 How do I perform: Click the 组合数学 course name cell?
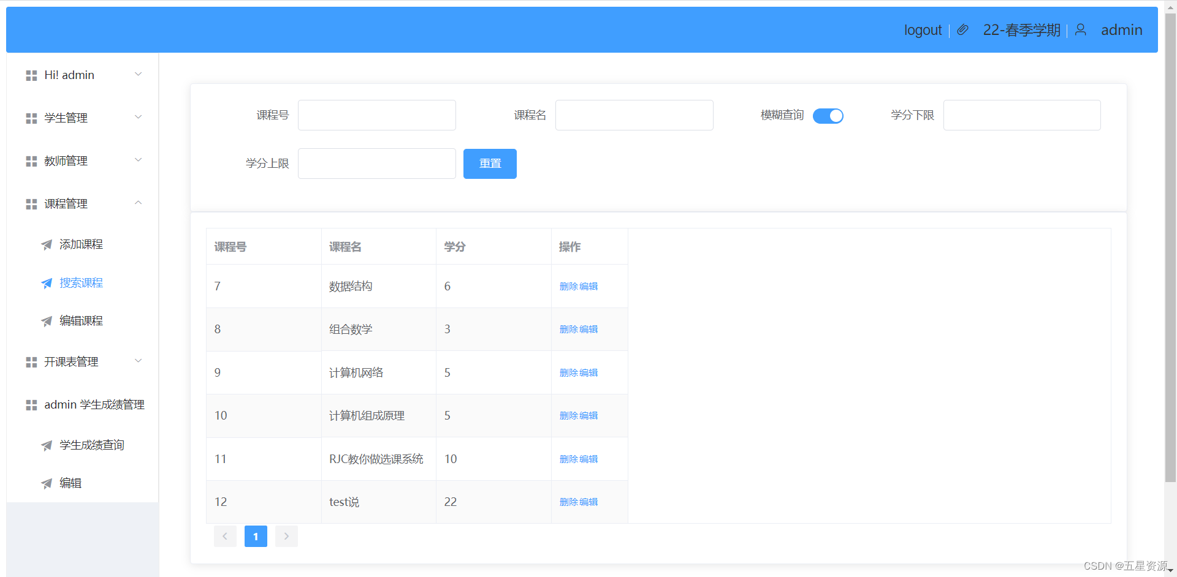coord(379,329)
